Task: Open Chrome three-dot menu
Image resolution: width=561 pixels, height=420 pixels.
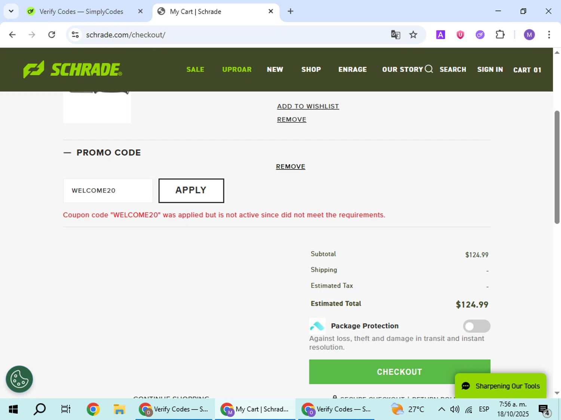Action: pyautogui.click(x=549, y=35)
